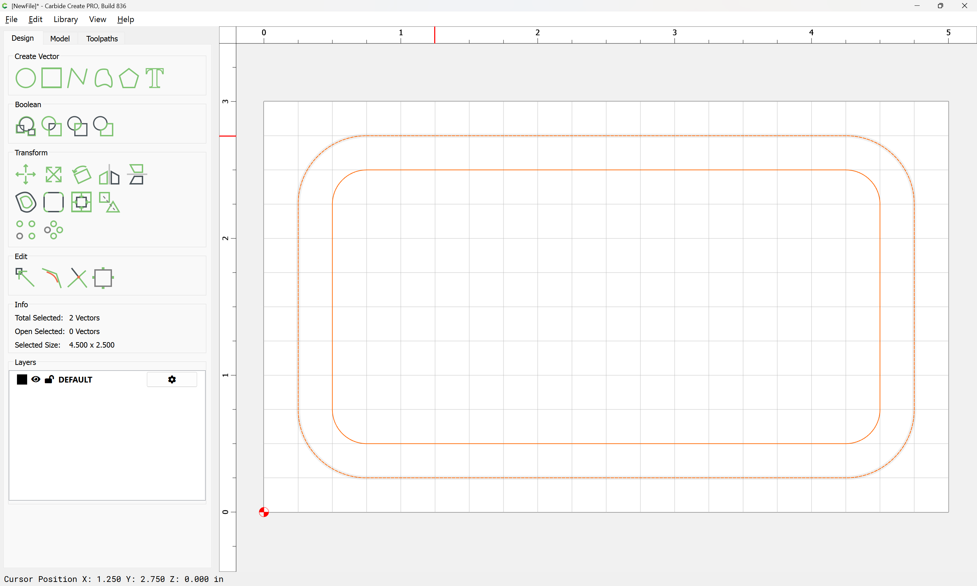The height and width of the screenshot is (586, 977).
Task: Switch to the Model tab
Action: 60,39
